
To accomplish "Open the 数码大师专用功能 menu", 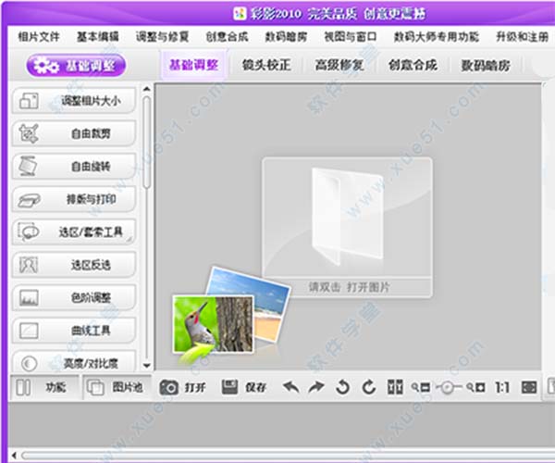I will (437, 36).
